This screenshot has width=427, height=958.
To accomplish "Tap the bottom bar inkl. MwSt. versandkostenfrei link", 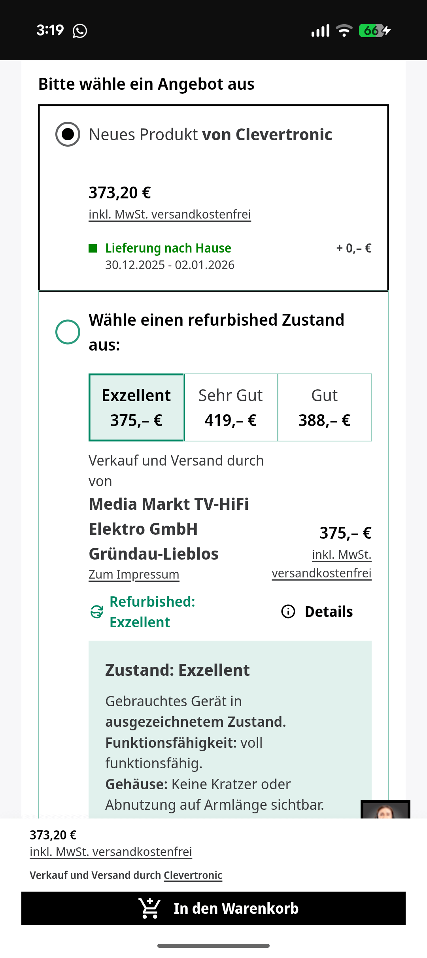I will tap(111, 852).
